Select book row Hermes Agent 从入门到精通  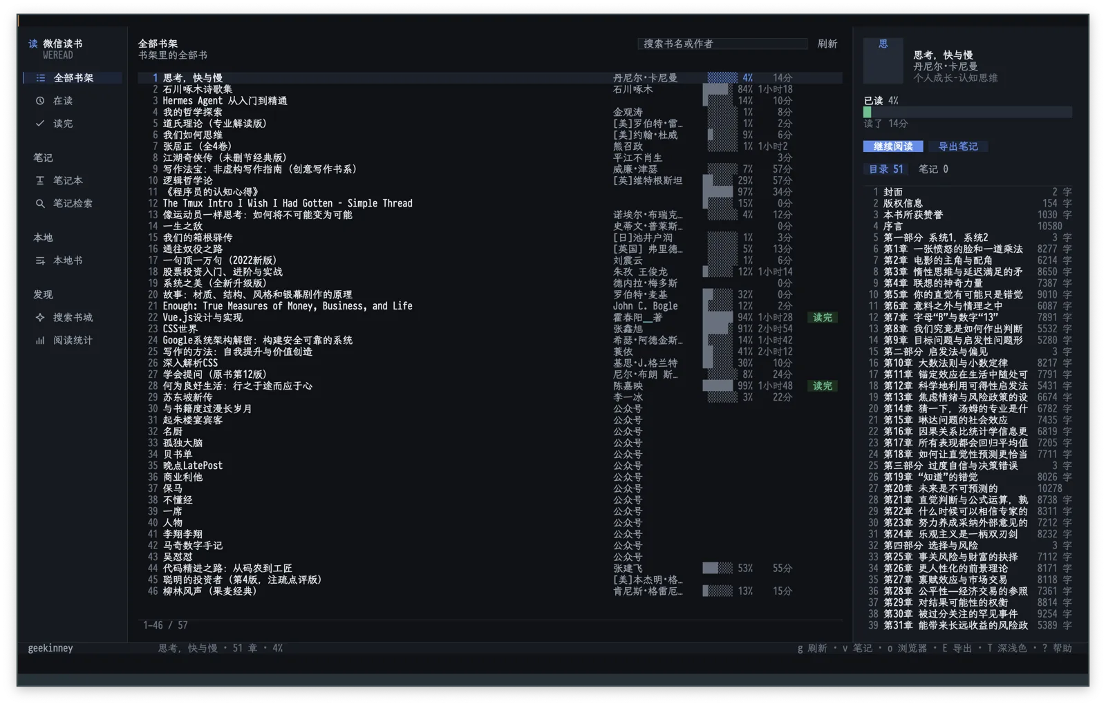[x=489, y=101]
